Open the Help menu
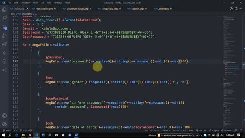The width and height of the screenshot is (245, 138). tap(67, 3)
